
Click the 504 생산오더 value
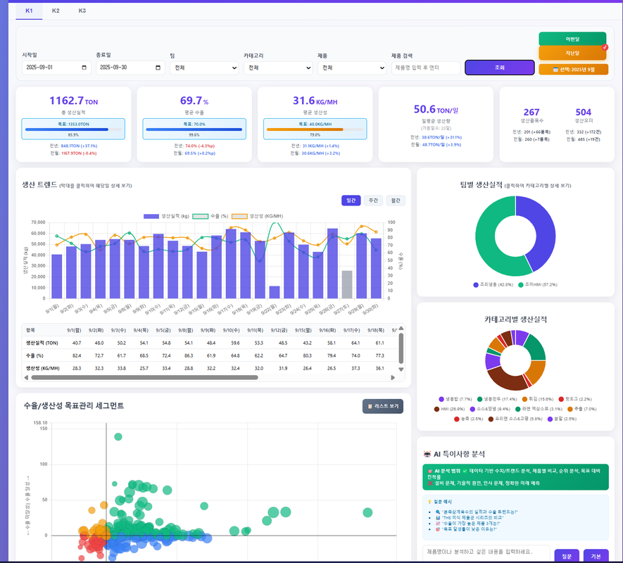click(584, 112)
